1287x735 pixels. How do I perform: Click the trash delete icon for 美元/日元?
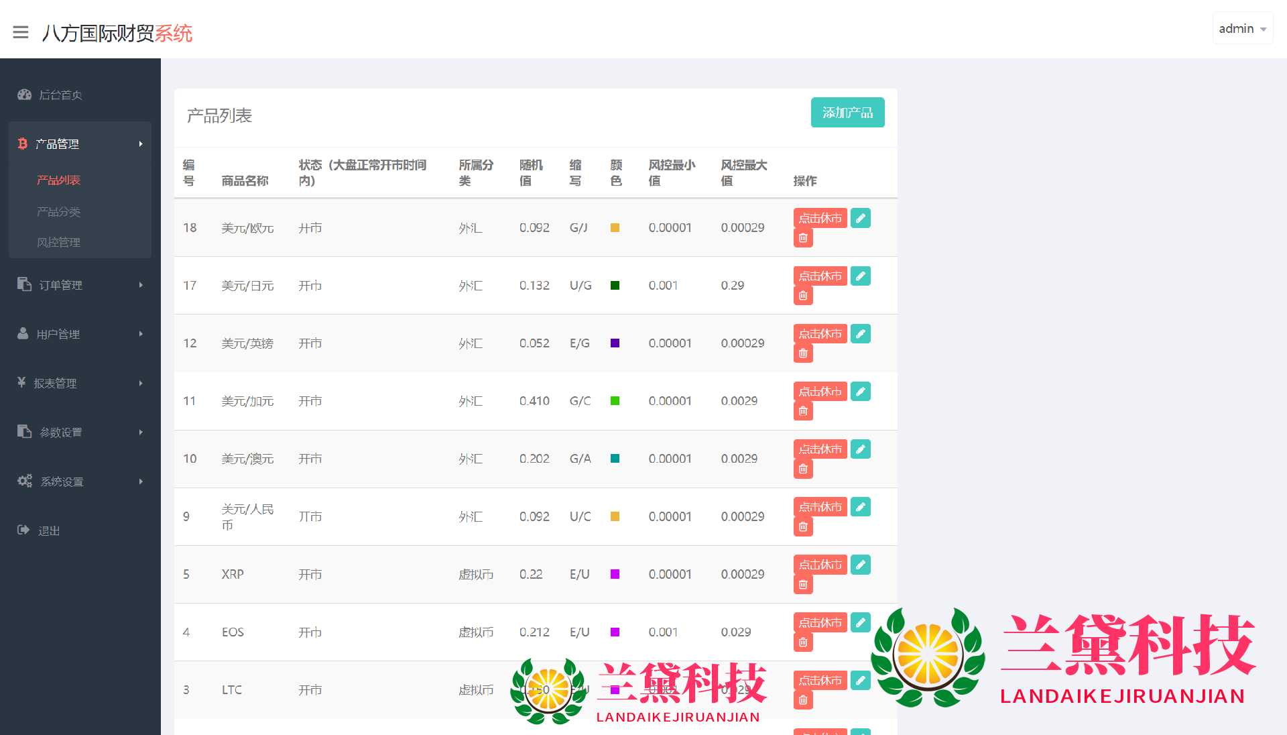click(x=803, y=296)
